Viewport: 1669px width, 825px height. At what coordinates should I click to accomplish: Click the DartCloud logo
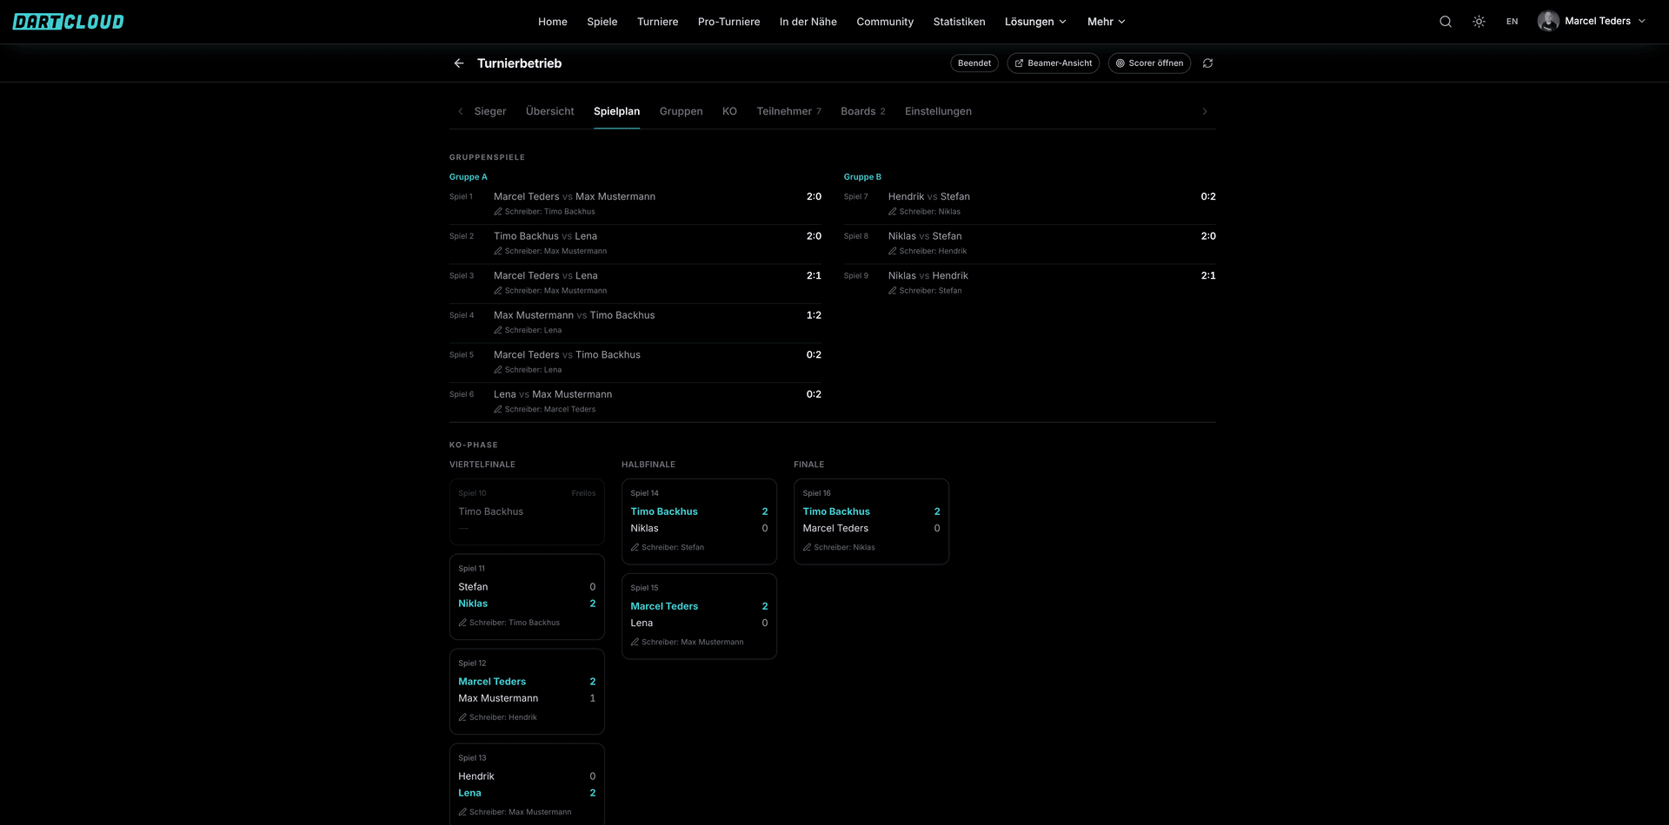coord(69,22)
